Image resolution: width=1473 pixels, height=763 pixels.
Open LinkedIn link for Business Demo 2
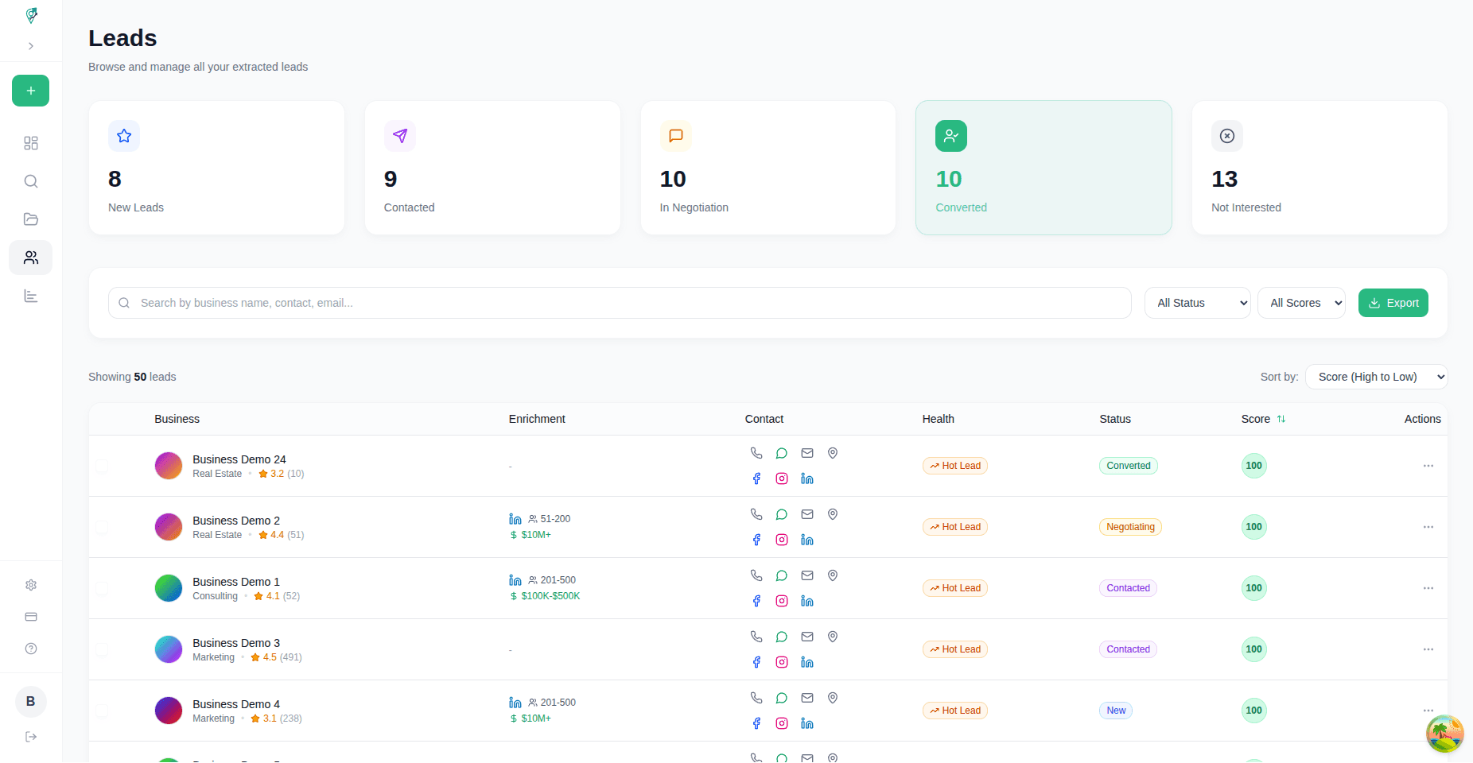807,540
